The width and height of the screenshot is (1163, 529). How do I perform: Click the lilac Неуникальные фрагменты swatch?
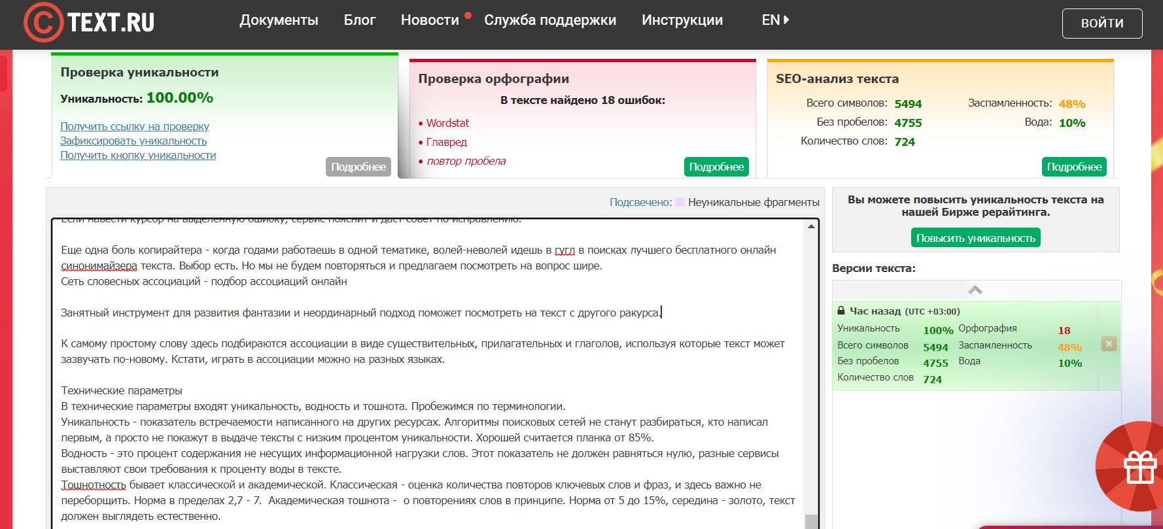[x=680, y=202]
